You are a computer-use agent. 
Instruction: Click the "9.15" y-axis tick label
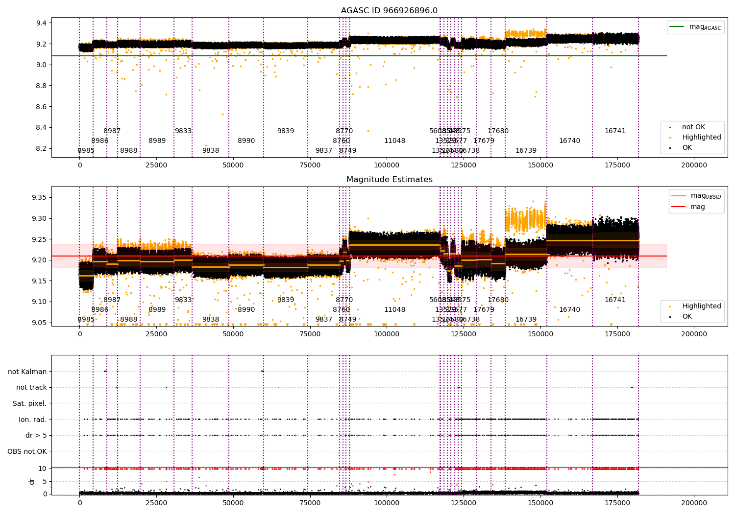click(x=39, y=280)
